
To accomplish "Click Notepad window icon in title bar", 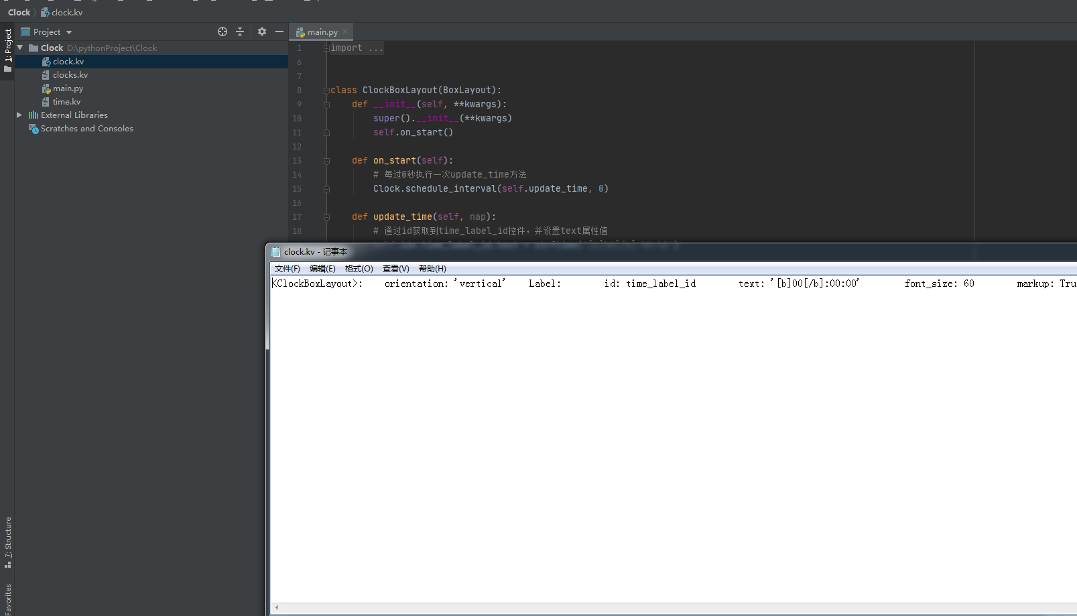I will tap(275, 252).
